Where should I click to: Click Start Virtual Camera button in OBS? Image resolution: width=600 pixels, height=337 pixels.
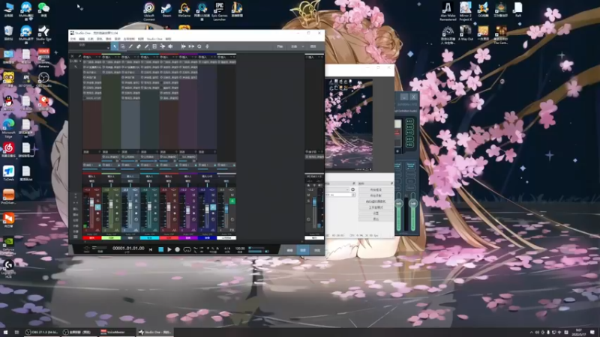coord(376,201)
